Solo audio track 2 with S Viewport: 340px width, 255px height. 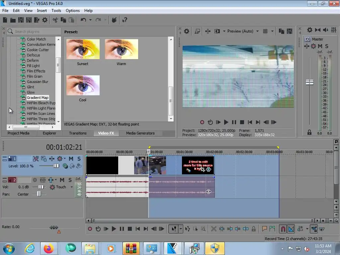pyautogui.click(x=70, y=180)
